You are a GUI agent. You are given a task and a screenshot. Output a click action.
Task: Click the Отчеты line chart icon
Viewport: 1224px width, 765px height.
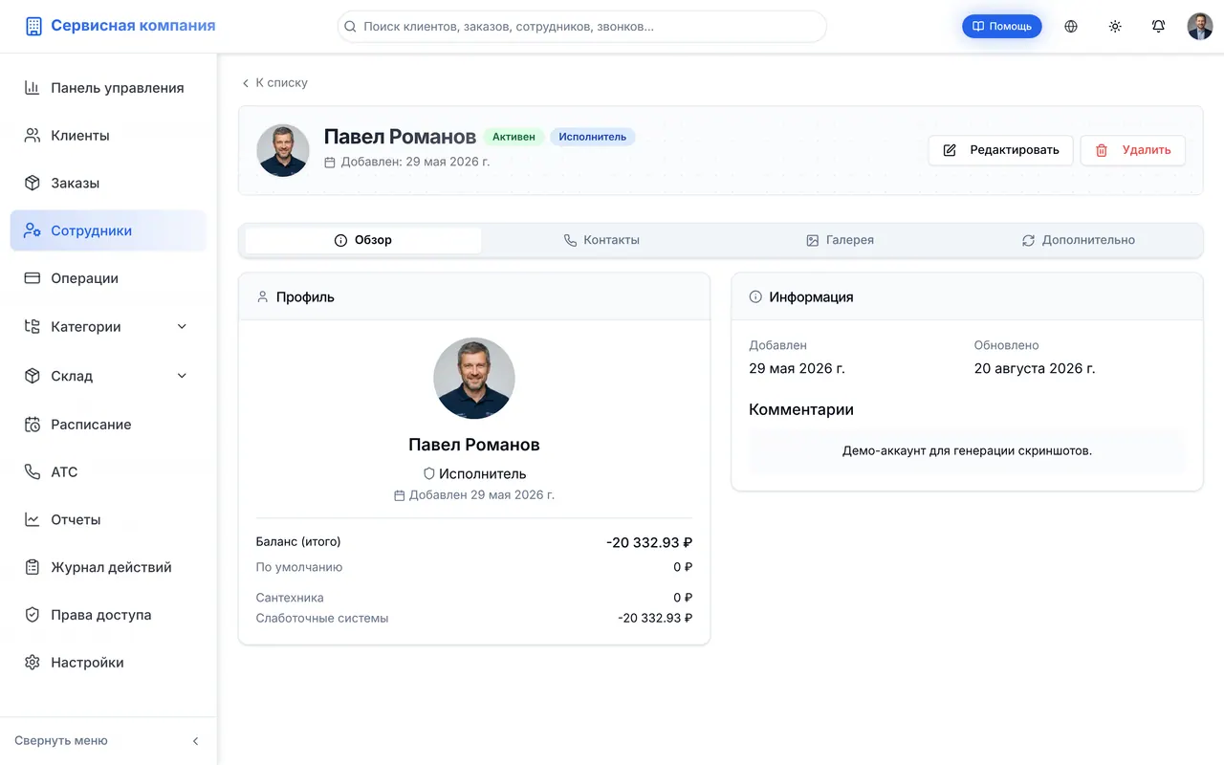click(33, 520)
